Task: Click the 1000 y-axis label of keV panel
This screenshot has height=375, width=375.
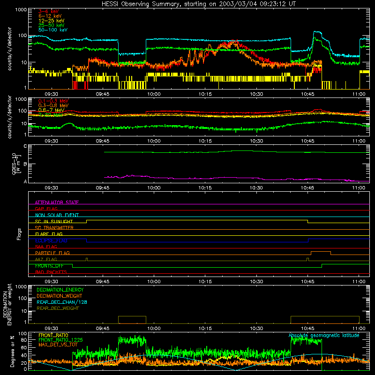Action: pos(21,10)
